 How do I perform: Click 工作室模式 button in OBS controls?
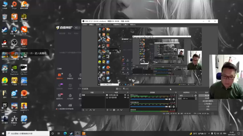[x=208, y=104]
